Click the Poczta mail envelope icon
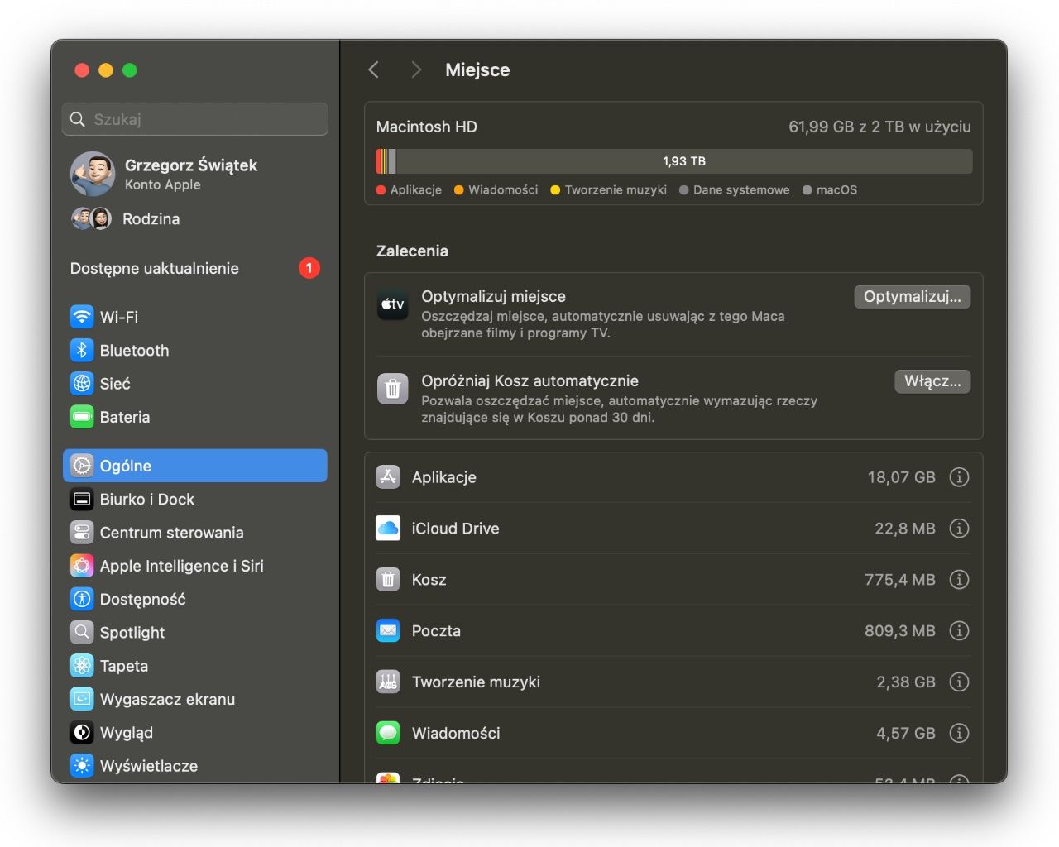Viewport: 1059px width, 847px height. (388, 630)
